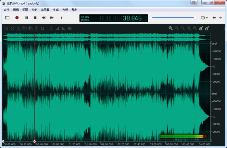Rewind with the double-left arrow button
227x148 pixels.
click(x=44, y=17)
